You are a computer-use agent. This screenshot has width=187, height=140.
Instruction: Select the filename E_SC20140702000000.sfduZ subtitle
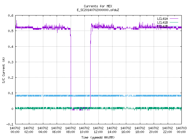point(98,10)
